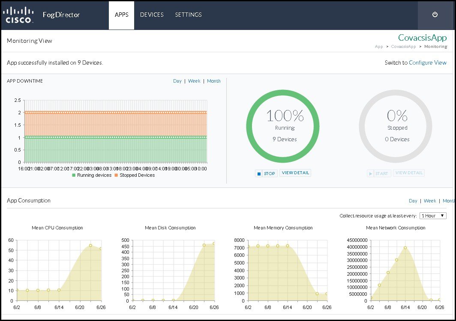Screen dimensions: 456x321
Task: Select Week range for App Downtime
Action: pos(194,81)
